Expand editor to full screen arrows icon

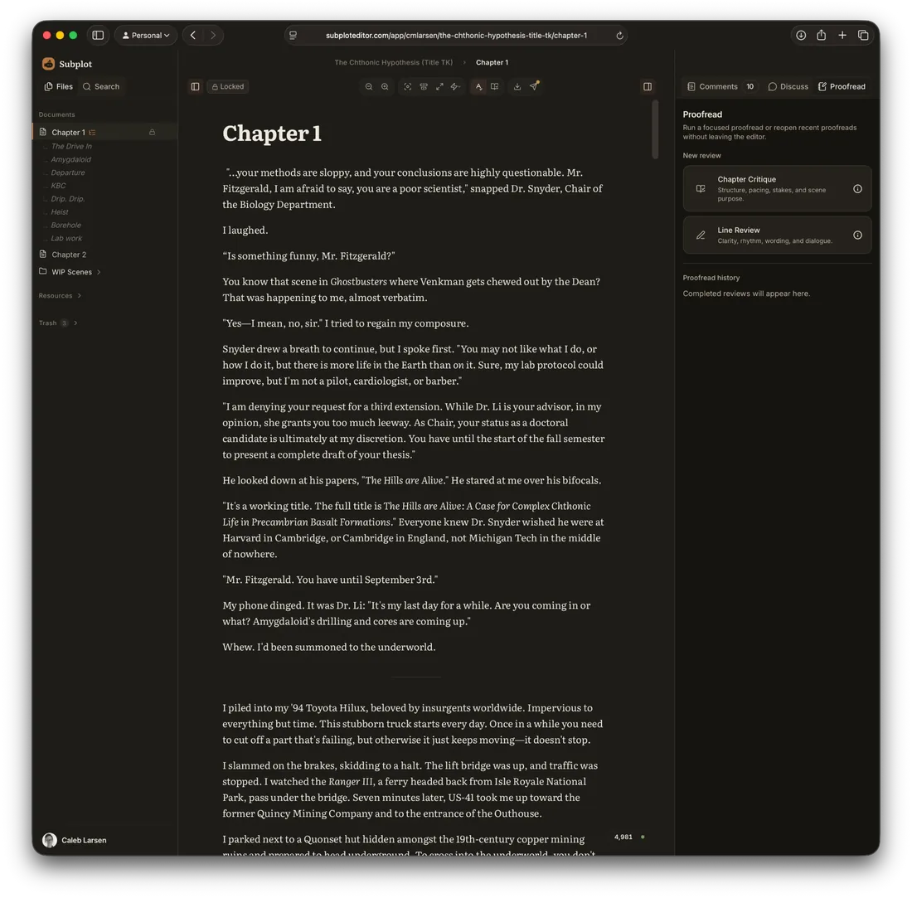point(439,87)
